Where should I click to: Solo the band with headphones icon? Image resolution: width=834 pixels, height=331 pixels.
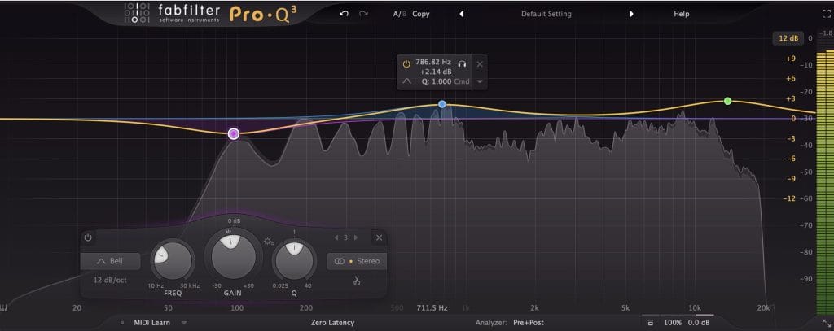462,63
